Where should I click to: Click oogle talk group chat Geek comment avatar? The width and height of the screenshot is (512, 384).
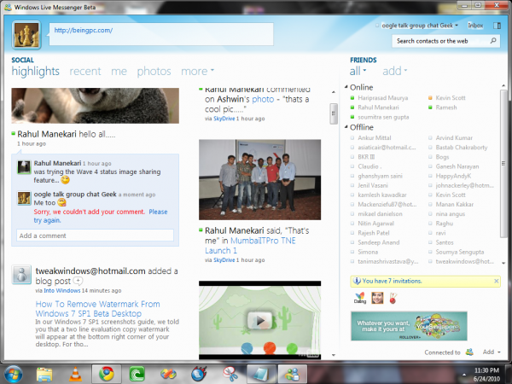click(24, 198)
